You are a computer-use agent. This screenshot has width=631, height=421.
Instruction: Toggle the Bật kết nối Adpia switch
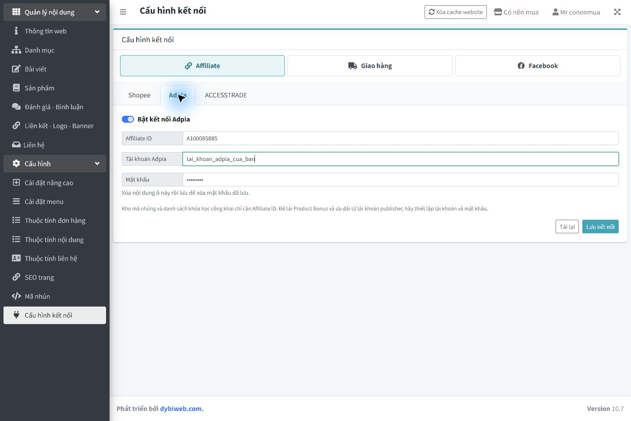point(128,119)
